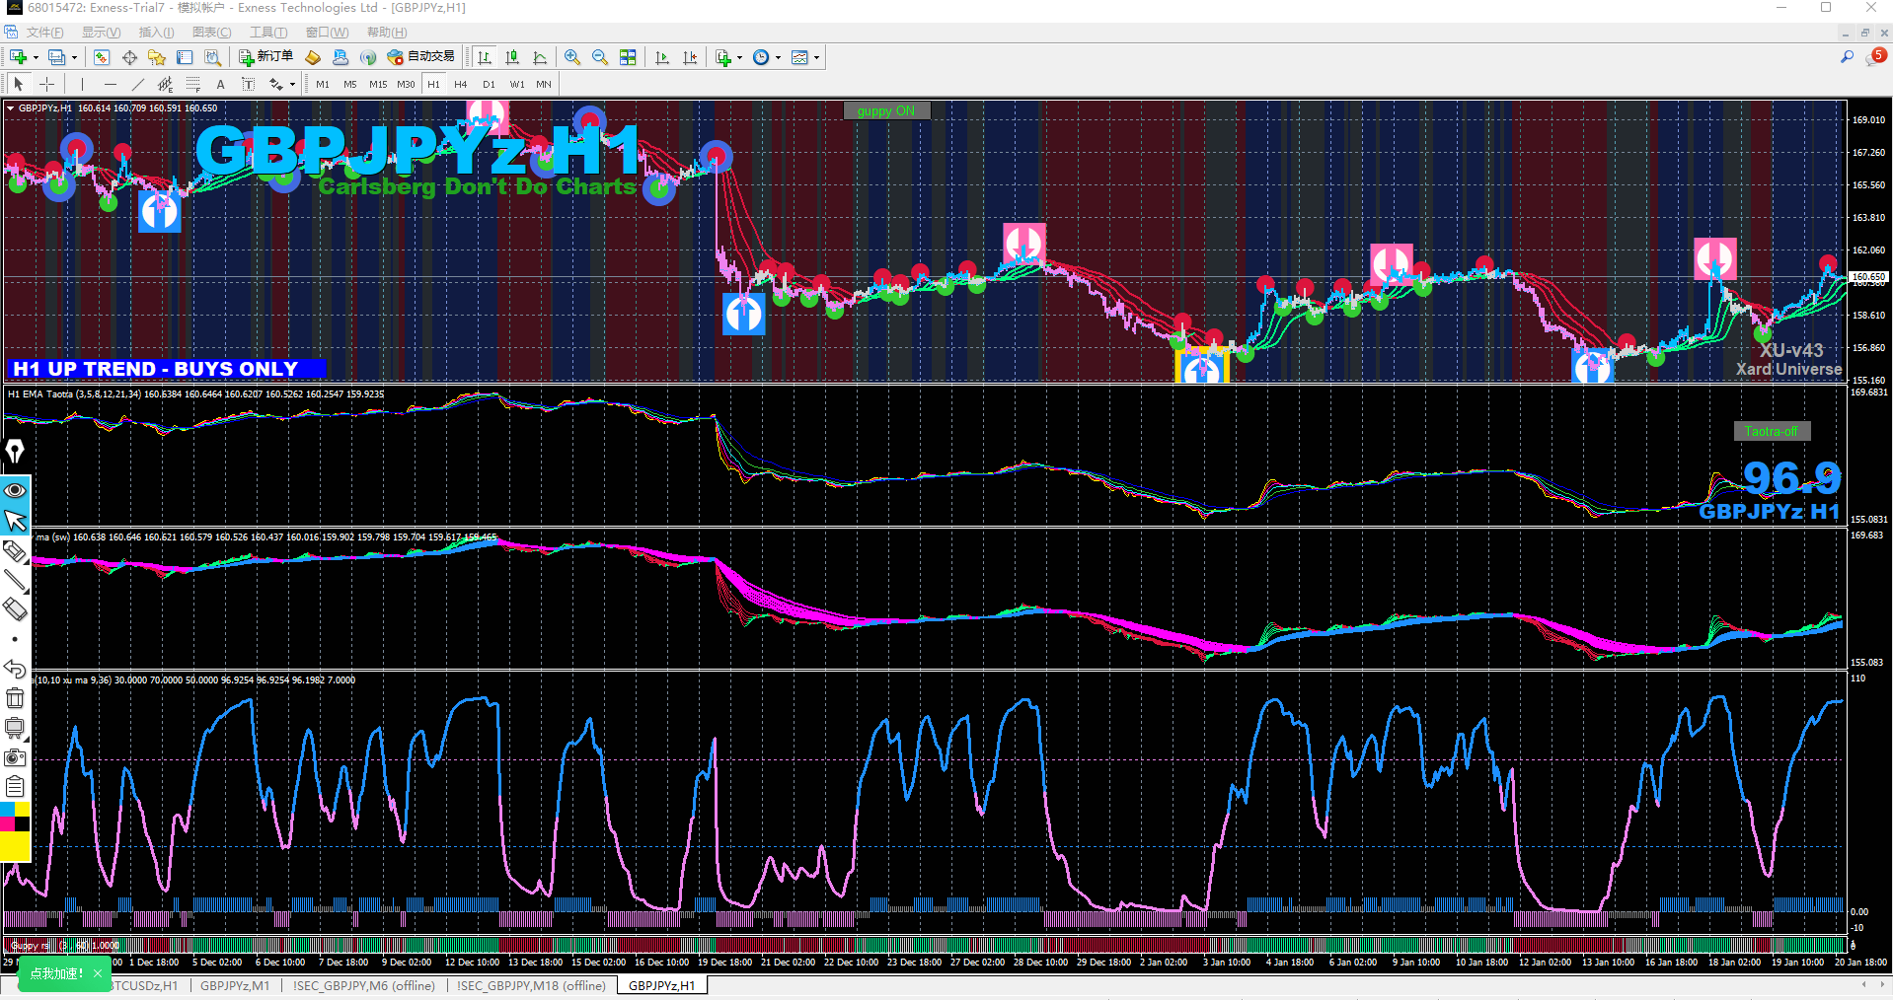Switch to the H4 timeframe button
Viewport: 1893px width, 1000px height.
(460, 84)
